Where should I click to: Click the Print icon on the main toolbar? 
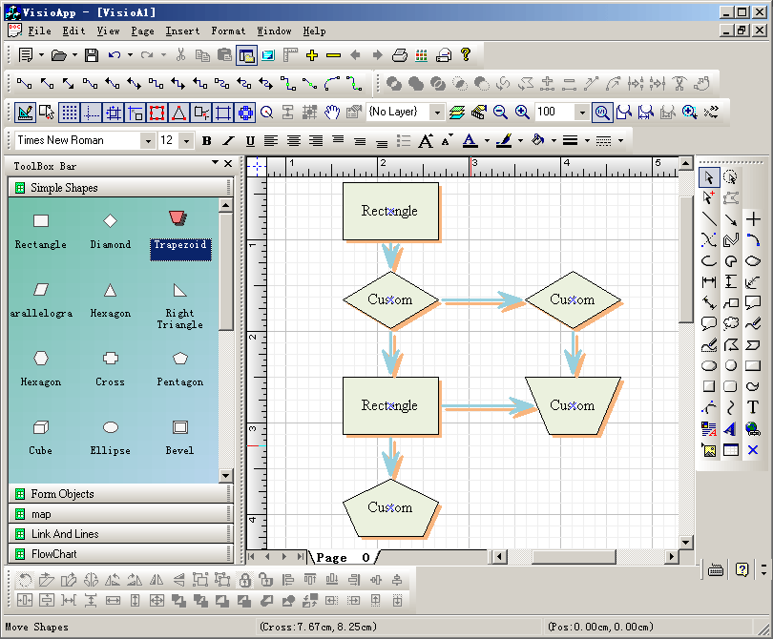pos(399,54)
